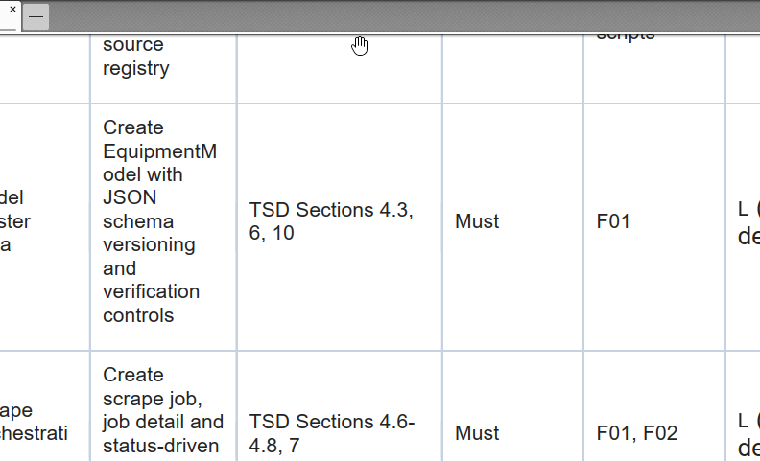
Task: Click the "TSD Sections 4.6-4.8, 7" cell
Action: coord(331,433)
